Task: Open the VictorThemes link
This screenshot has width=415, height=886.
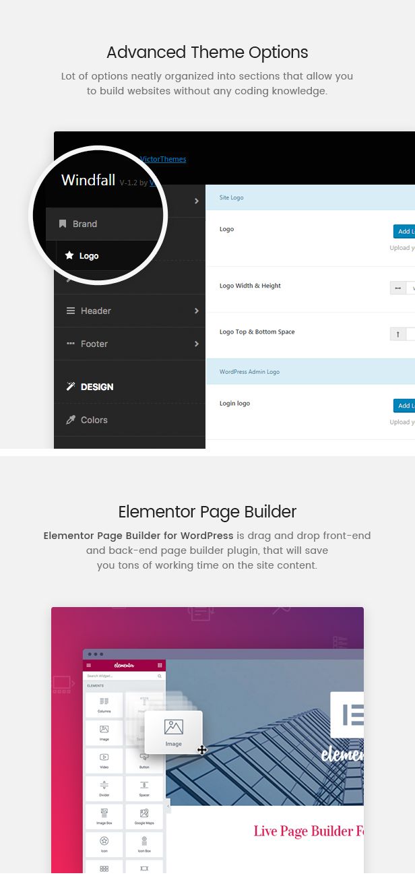Action: coord(163,159)
